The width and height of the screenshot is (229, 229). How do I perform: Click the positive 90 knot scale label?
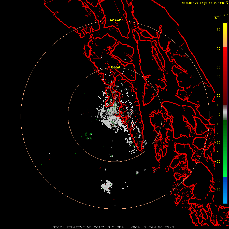click(219, 30)
